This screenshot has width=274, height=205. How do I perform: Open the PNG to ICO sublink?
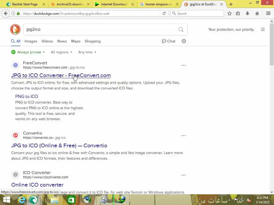26,96
